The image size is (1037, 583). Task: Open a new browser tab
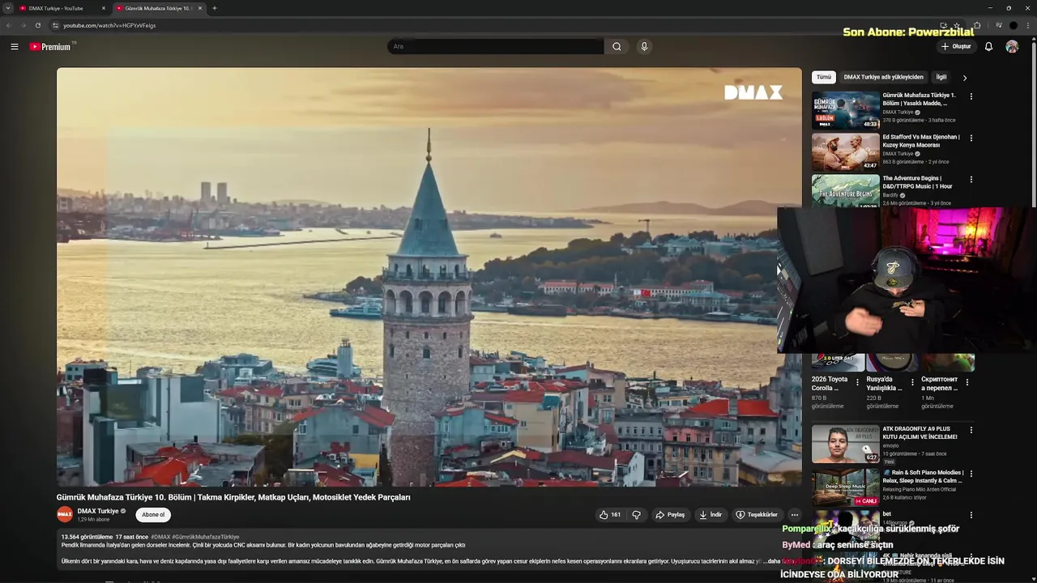point(214,8)
